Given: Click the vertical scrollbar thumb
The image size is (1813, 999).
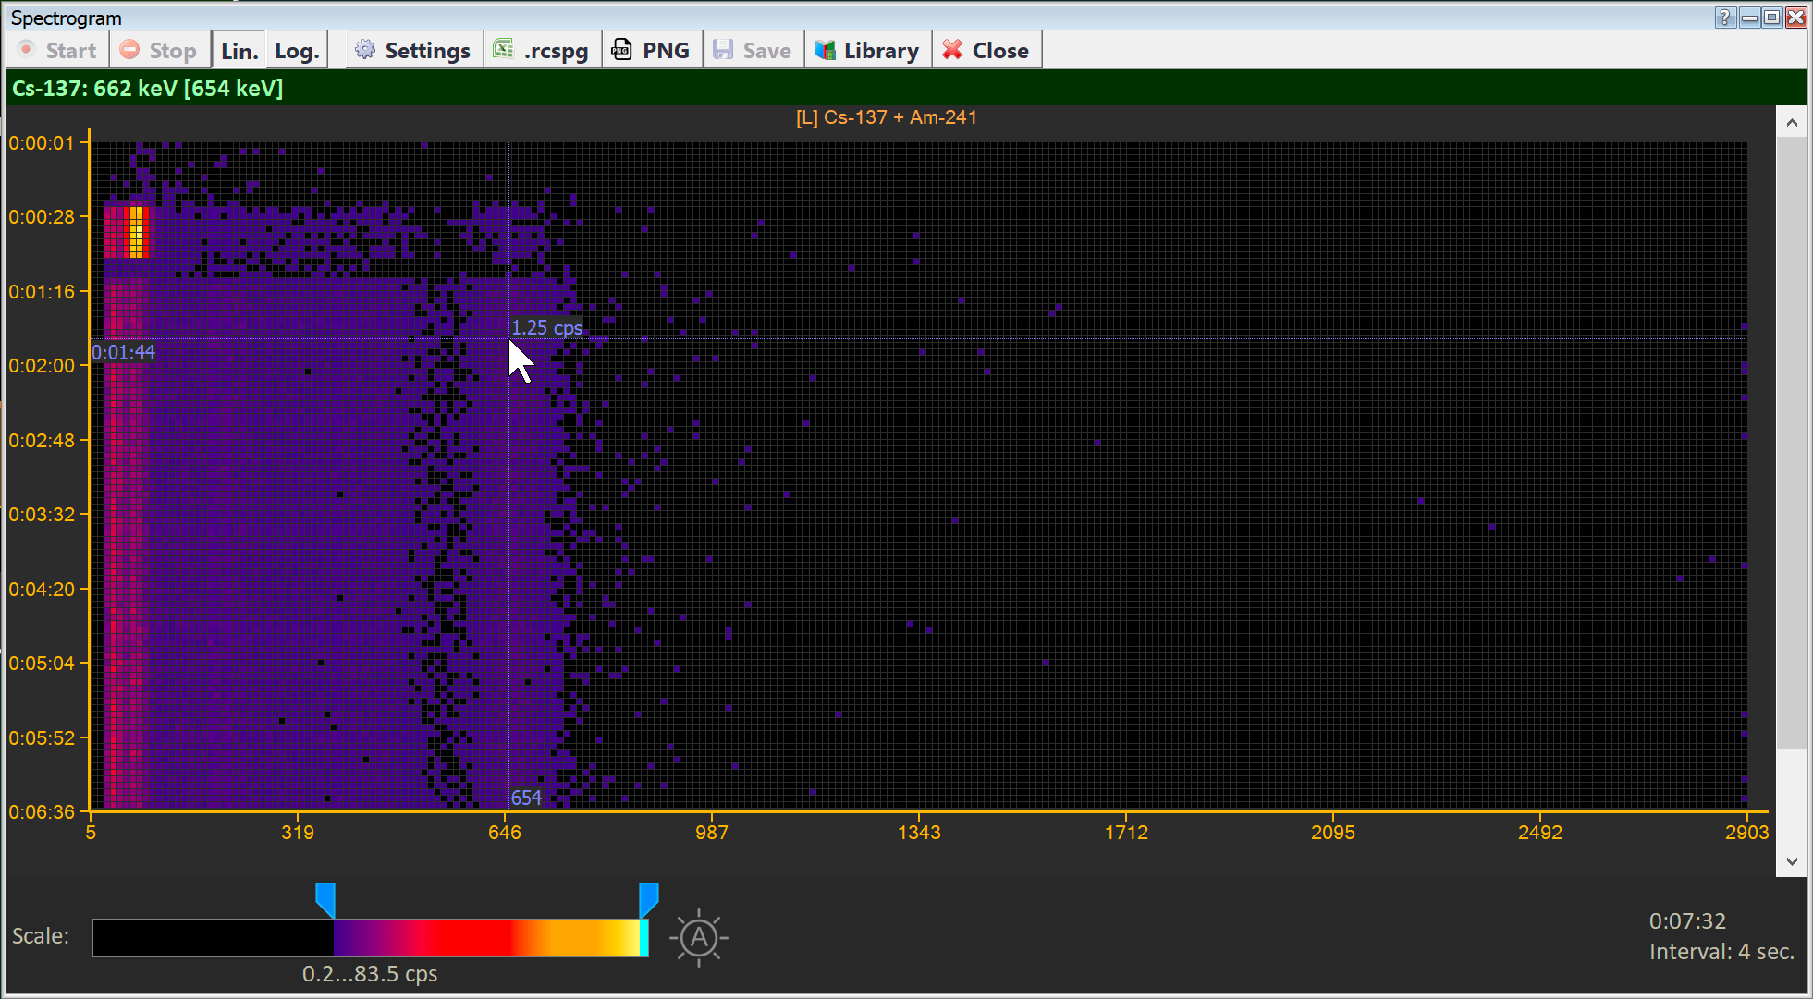Looking at the screenshot, I should click(1792, 444).
